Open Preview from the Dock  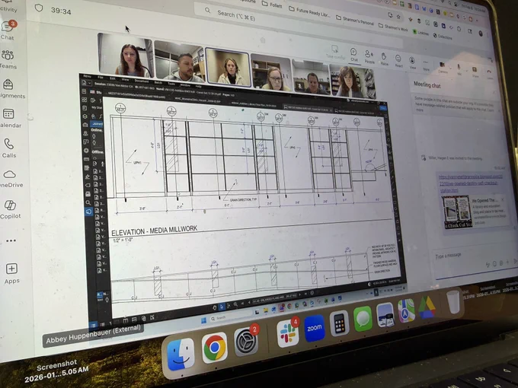tap(385, 315)
